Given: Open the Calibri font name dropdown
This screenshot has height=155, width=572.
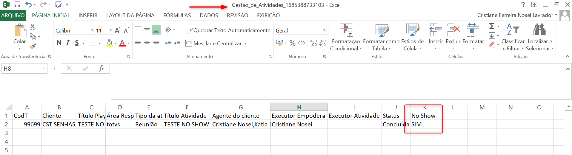Looking at the screenshot, I should click(92, 30).
